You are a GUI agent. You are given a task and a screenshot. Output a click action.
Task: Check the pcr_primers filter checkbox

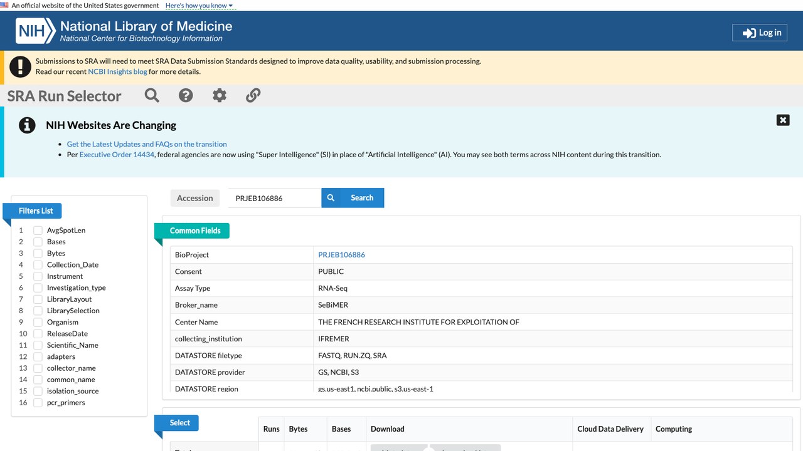click(38, 403)
